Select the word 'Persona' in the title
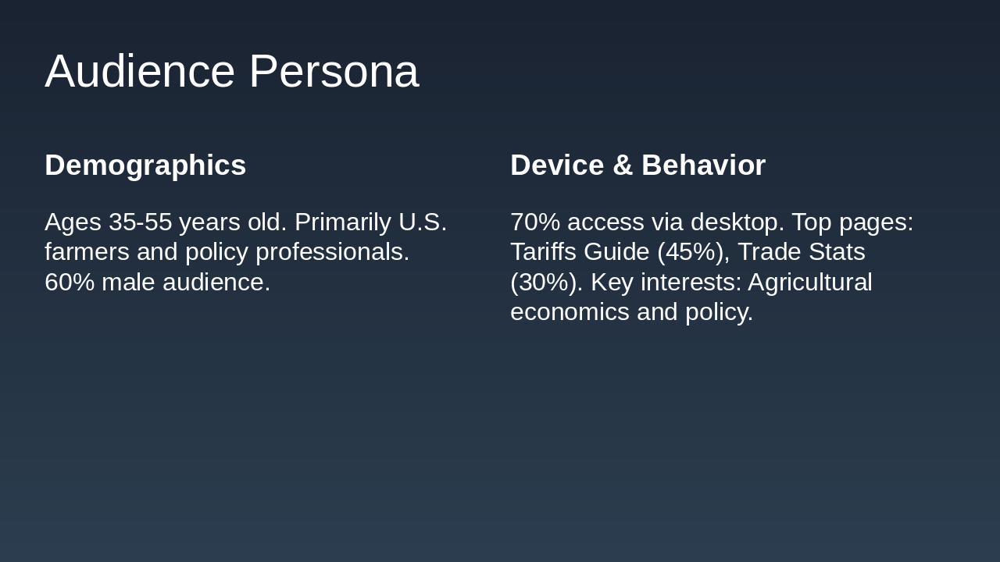The image size is (1000, 562). [334, 71]
